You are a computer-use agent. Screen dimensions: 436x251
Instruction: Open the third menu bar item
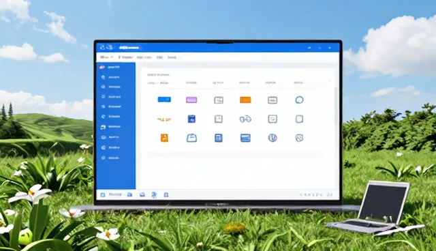[x=144, y=57]
